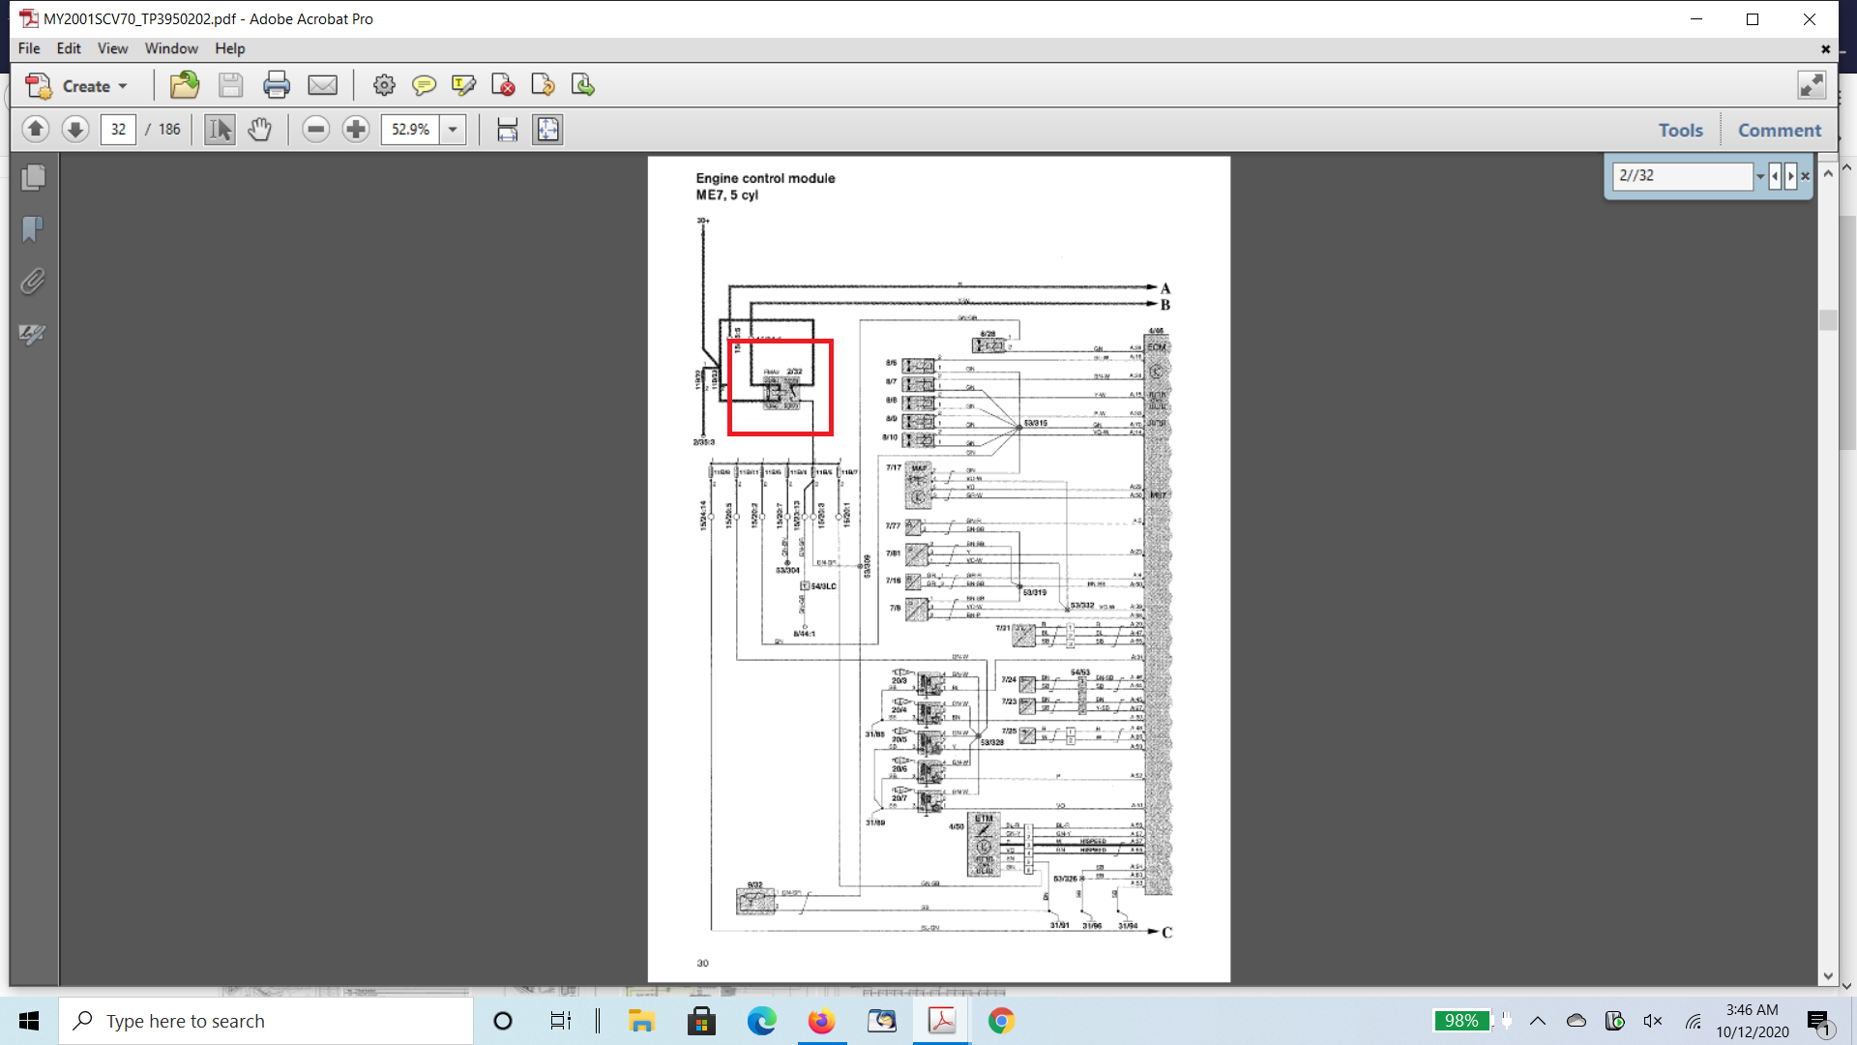This screenshot has width=1857, height=1045.
Task: Open the Tools pane
Action: [x=1680, y=130]
